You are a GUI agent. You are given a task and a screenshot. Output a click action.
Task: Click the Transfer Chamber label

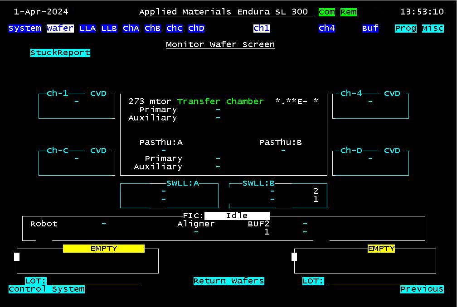[x=220, y=101]
